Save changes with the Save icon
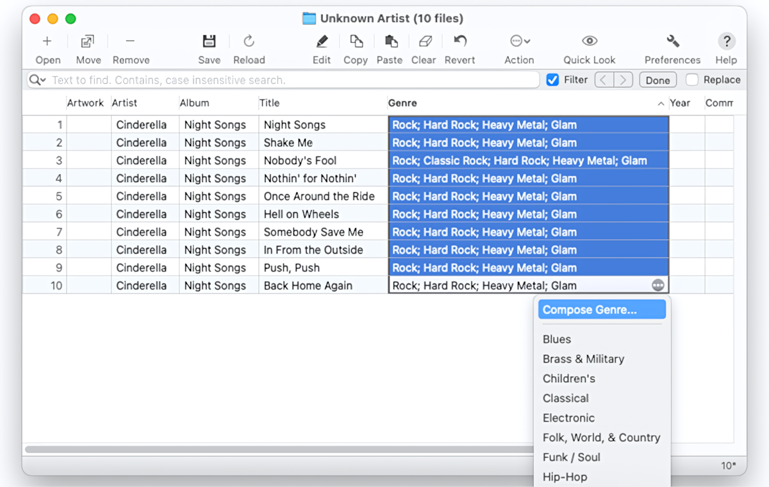The image size is (769, 487). [209, 42]
